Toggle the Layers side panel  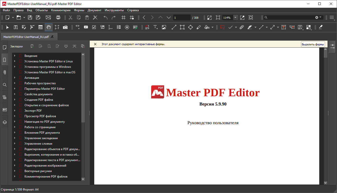tap(4, 122)
